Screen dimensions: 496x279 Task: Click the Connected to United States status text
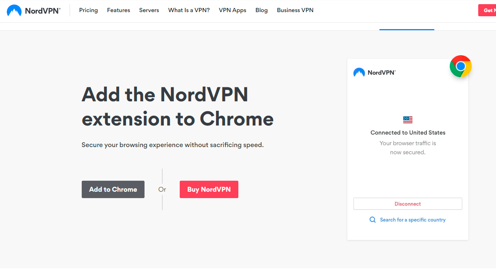point(407,132)
